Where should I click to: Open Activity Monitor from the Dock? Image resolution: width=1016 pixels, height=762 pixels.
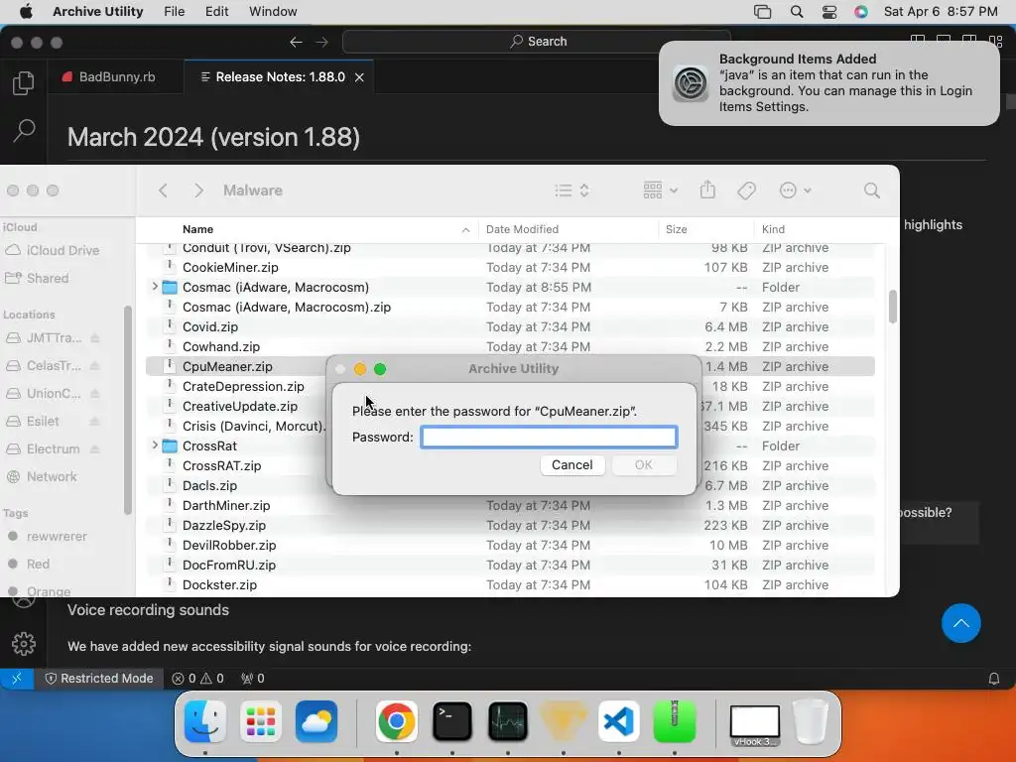[507, 721]
